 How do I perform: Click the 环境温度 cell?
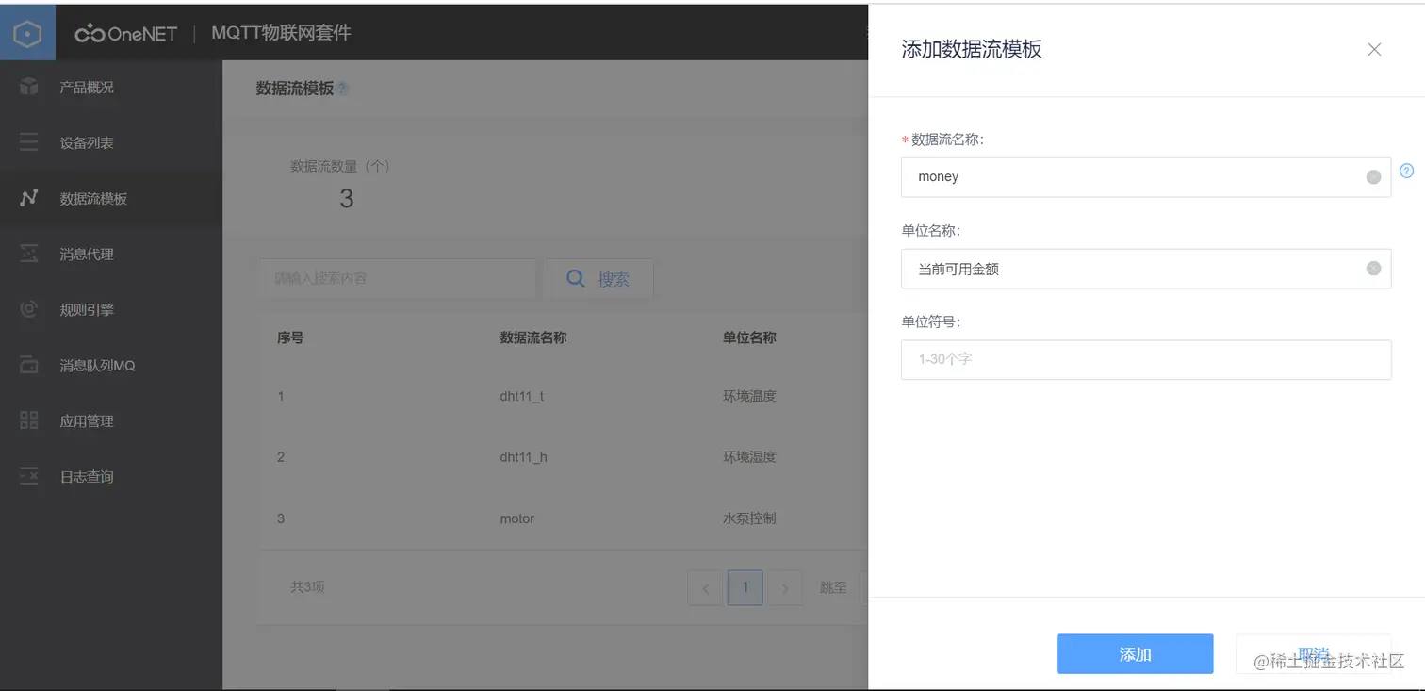pos(749,396)
